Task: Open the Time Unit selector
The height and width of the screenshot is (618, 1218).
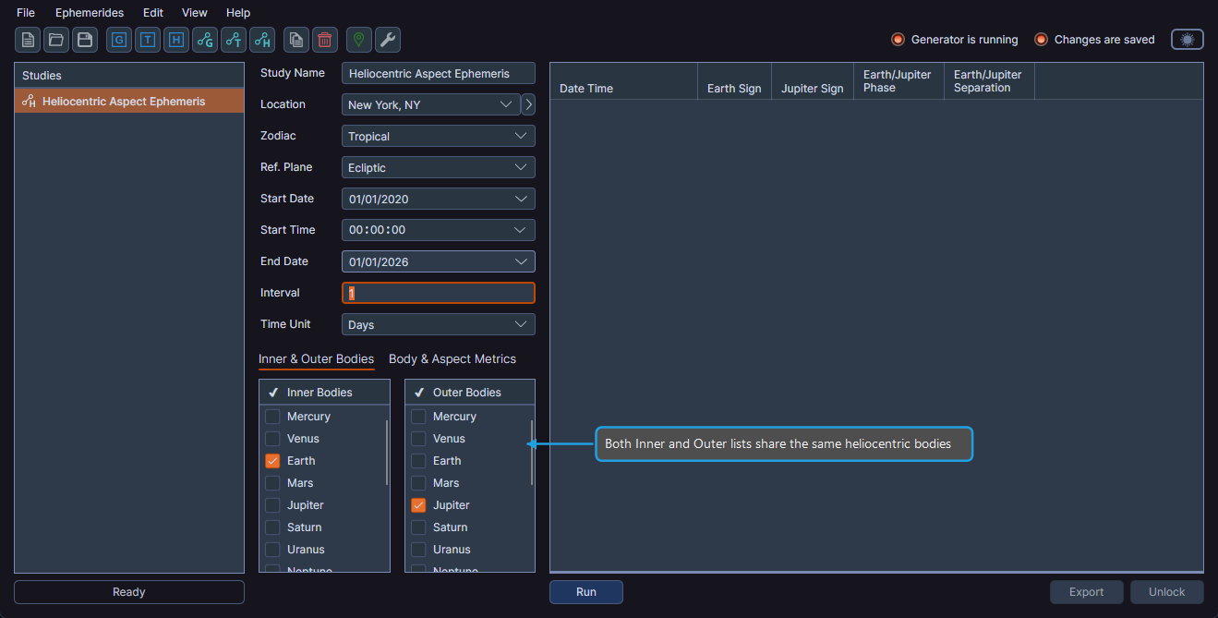Action: coord(438,323)
